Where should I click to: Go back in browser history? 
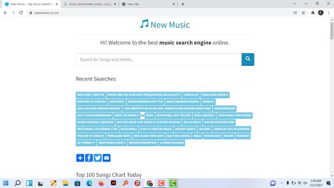coord(5,13)
